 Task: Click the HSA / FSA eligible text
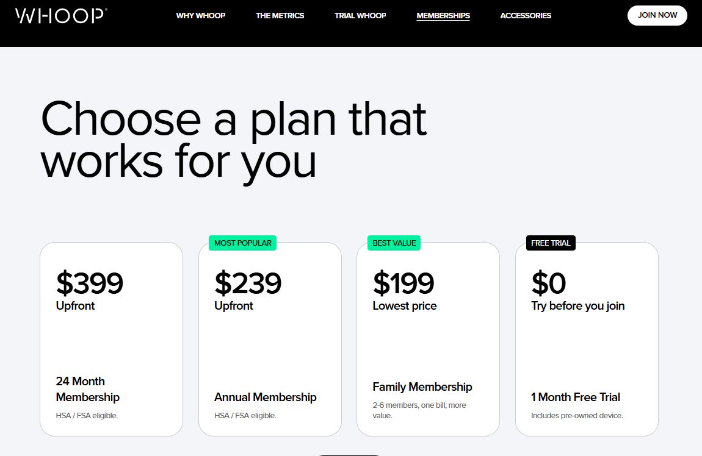point(87,416)
